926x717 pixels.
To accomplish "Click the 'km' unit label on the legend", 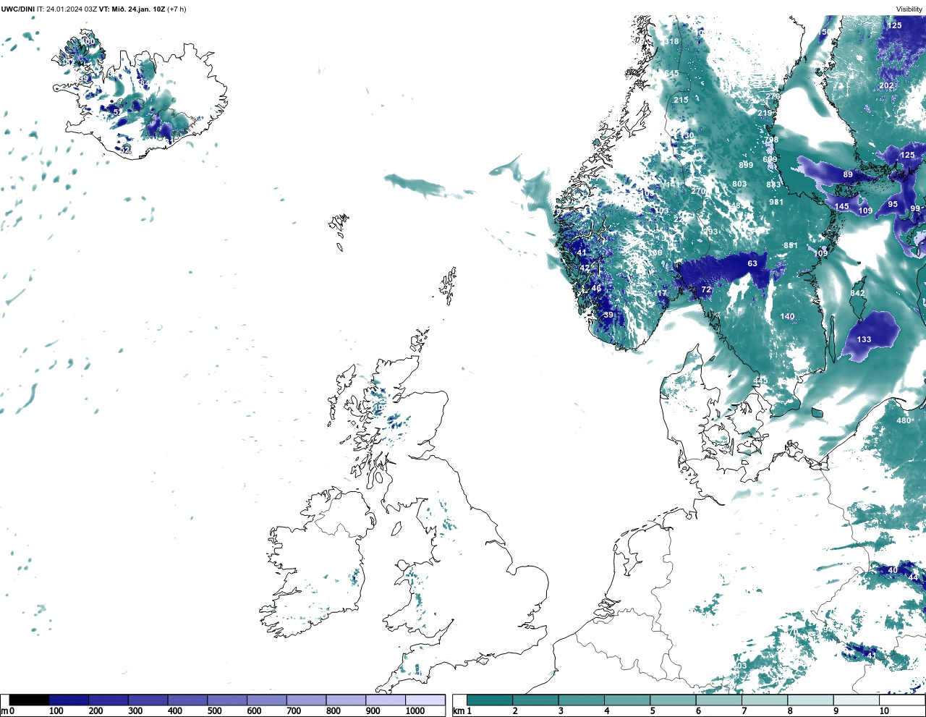I will 457,711.
